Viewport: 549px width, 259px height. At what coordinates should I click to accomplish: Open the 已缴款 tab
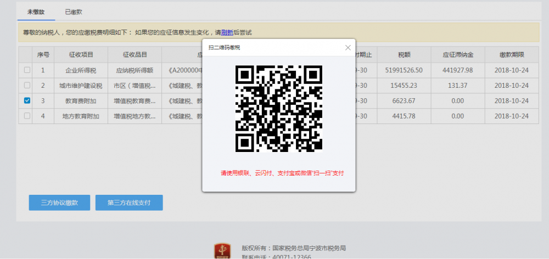[x=74, y=12]
